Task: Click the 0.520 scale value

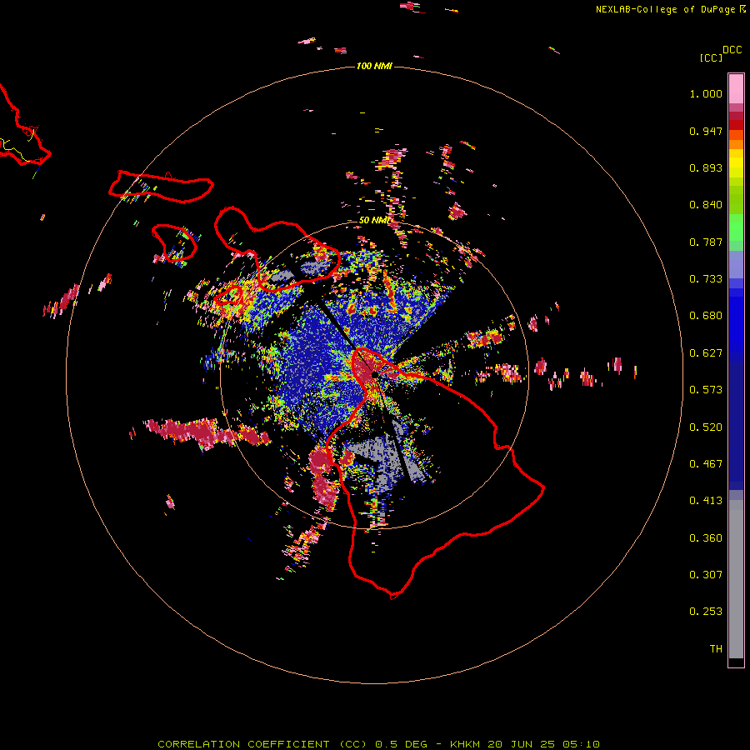Action: (x=706, y=427)
